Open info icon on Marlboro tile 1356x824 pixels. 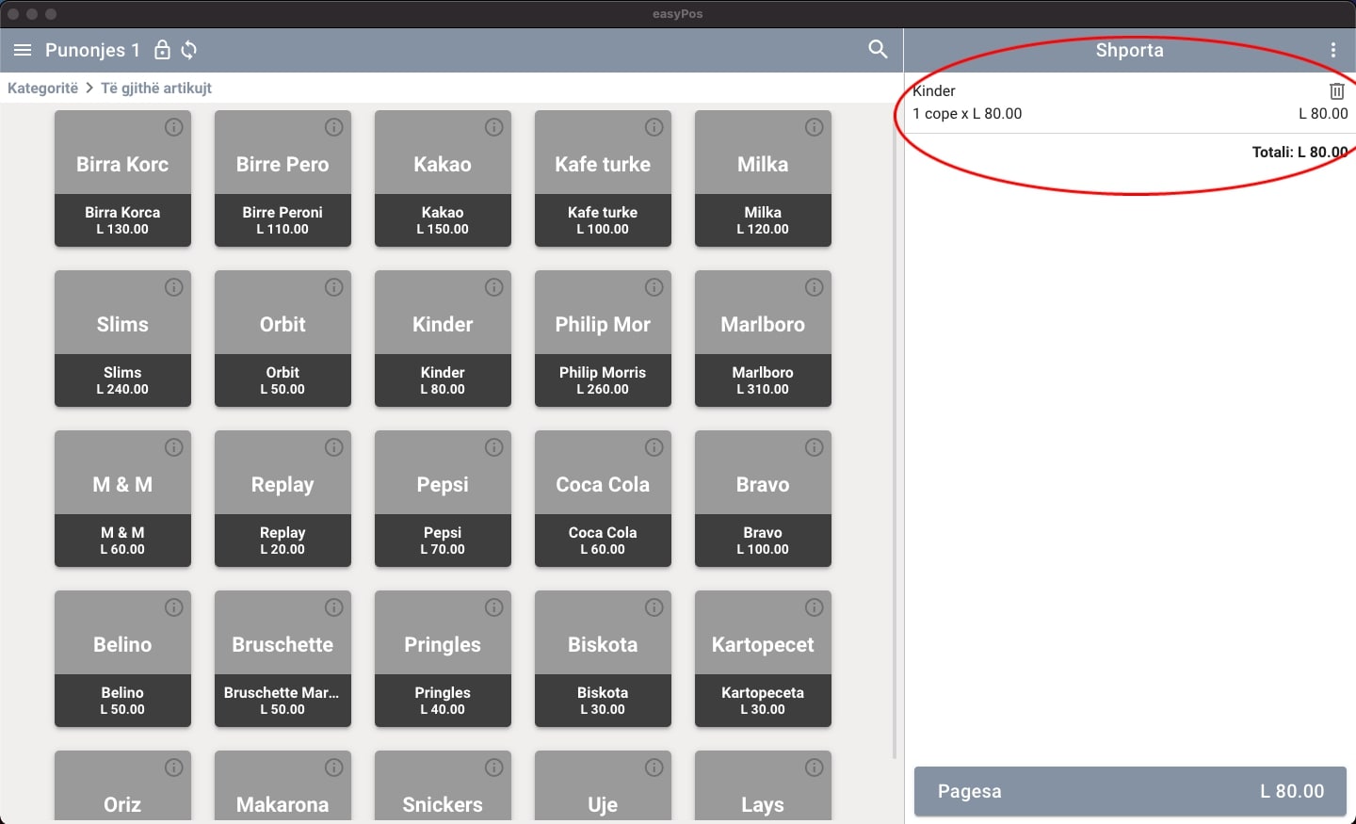[815, 287]
